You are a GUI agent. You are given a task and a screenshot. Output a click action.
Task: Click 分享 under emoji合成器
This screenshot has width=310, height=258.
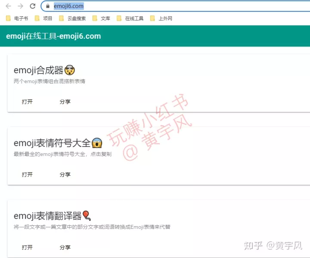point(65,102)
